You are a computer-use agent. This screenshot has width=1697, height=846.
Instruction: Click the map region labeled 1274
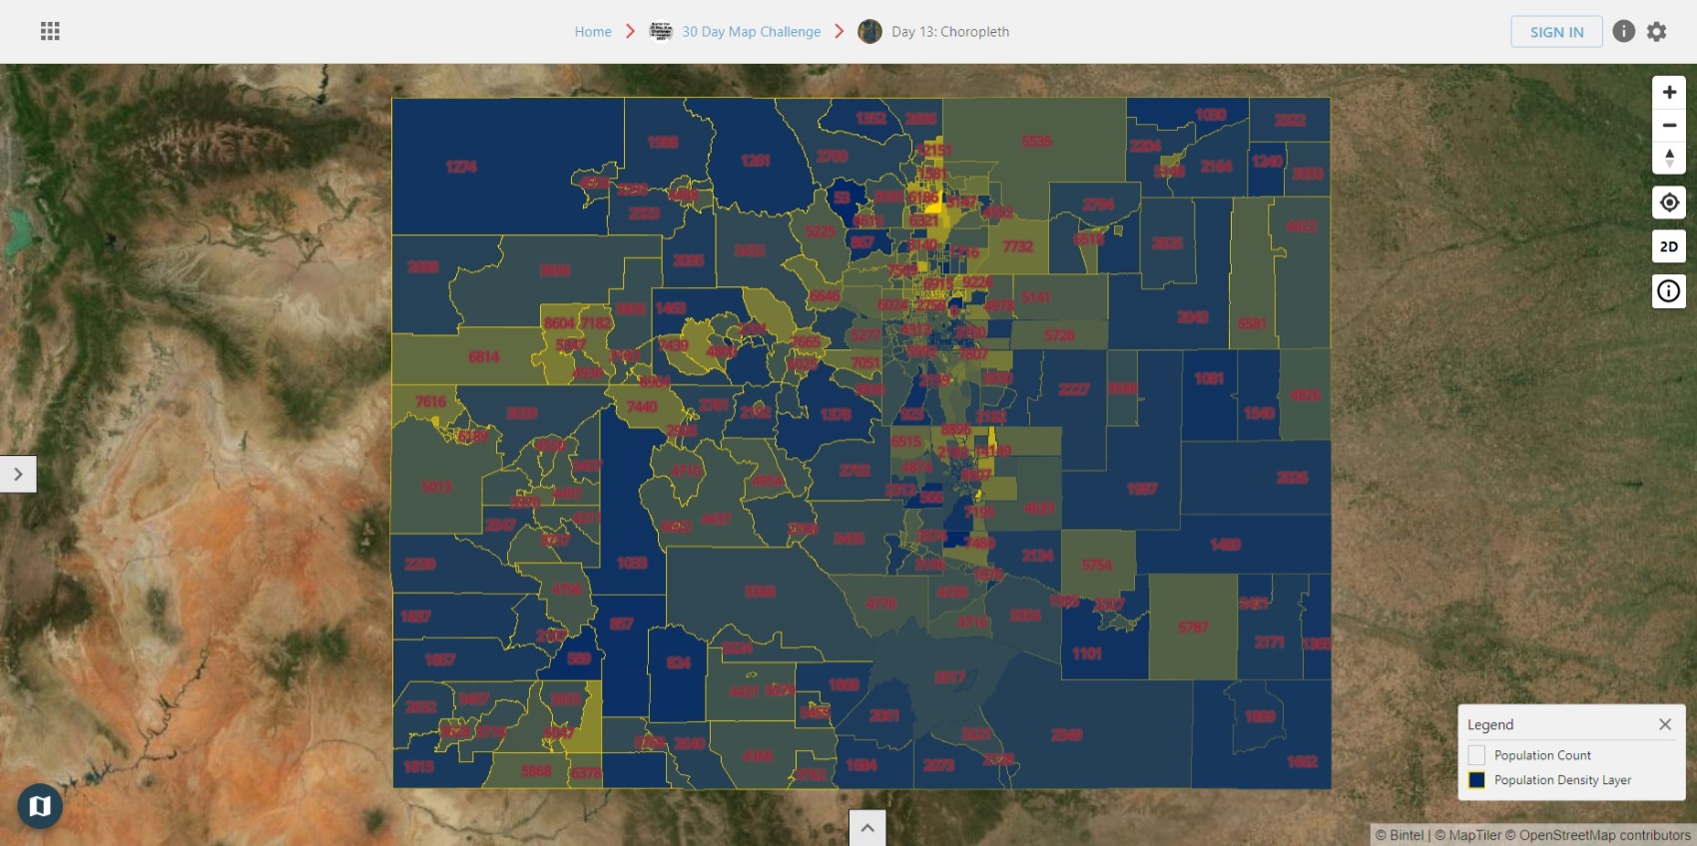(461, 167)
